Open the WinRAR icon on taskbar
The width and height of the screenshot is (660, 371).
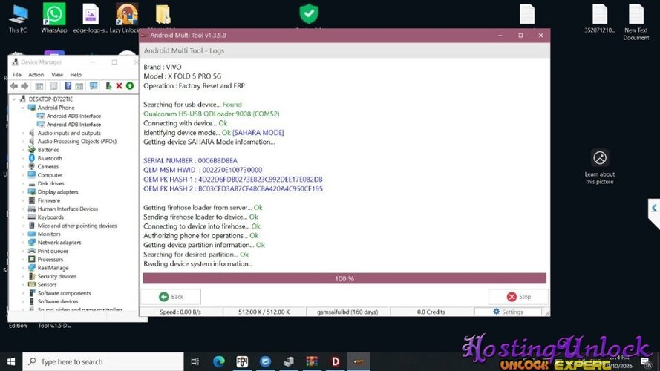click(x=312, y=362)
